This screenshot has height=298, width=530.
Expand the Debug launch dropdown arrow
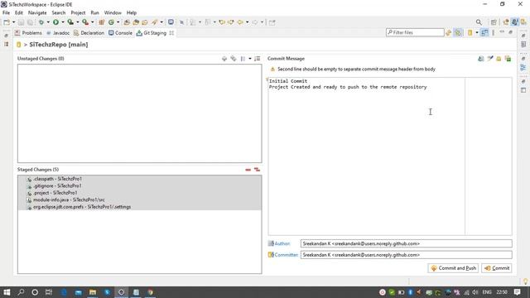48,22
